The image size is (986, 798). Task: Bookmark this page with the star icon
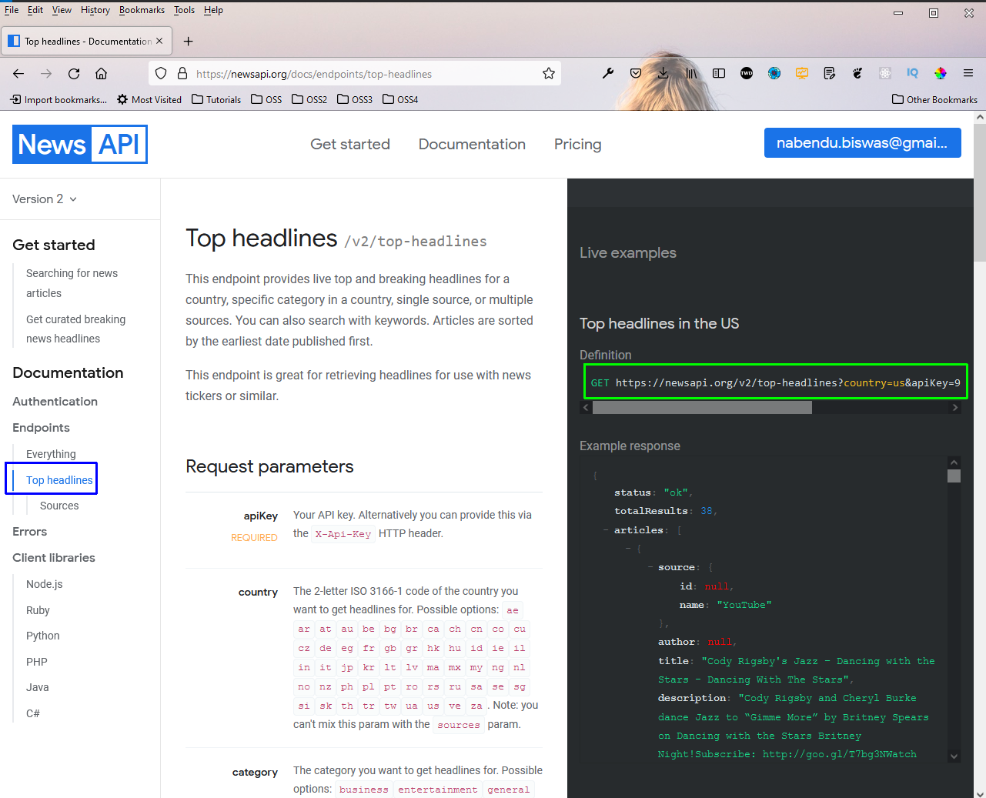pos(549,74)
